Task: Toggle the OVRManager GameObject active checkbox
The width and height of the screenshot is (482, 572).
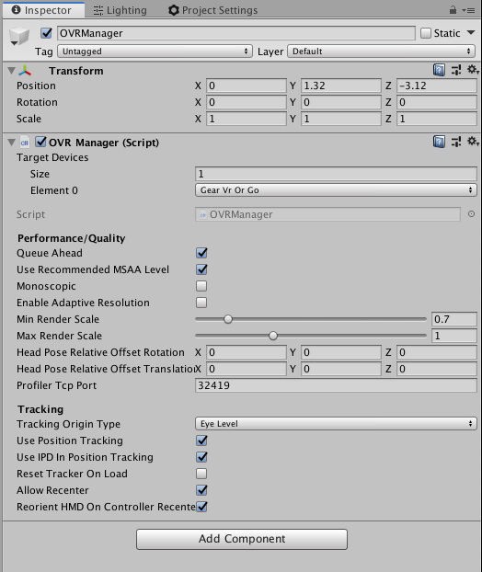Action: click(x=46, y=33)
